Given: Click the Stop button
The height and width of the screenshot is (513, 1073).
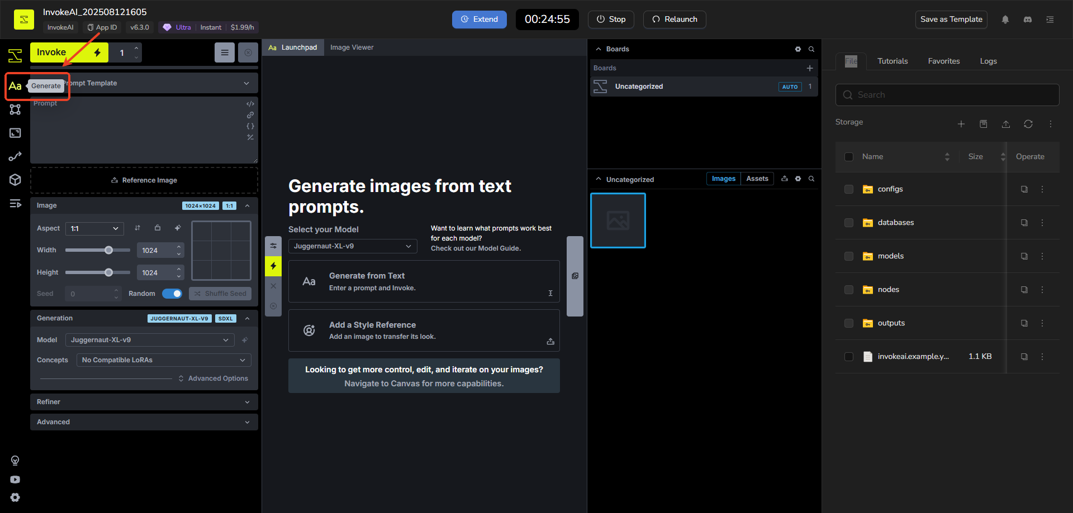Looking at the screenshot, I should (611, 20).
